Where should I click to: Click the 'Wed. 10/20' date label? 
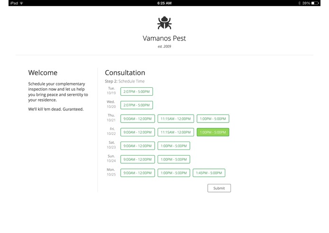(x=111, y=104)
